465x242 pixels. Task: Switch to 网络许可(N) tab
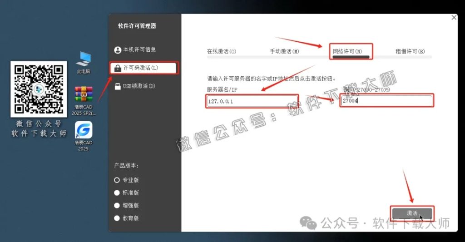click(347, 51)
